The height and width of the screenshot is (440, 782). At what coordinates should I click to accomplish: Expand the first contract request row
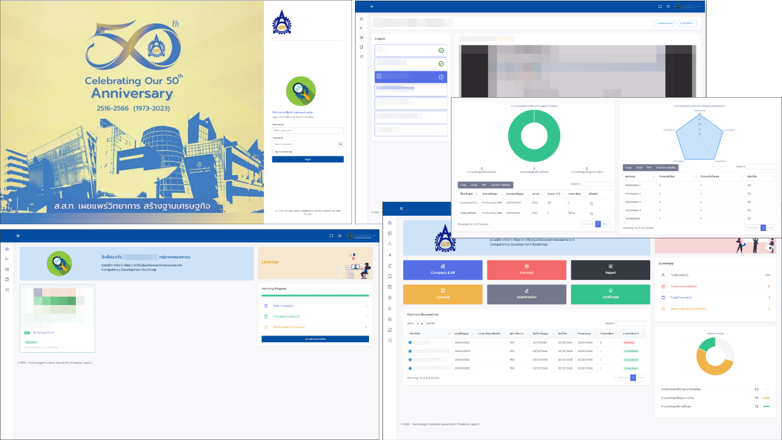410,343
